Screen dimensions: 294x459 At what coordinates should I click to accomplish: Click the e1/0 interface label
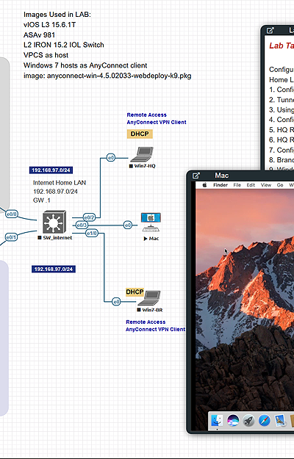(x=92, y=234)
